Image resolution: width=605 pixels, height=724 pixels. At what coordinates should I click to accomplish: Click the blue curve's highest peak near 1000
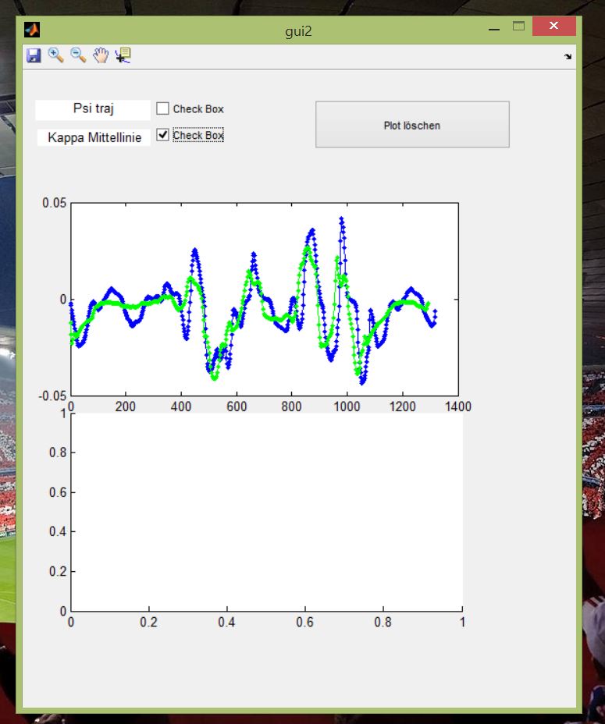[x=341, y=219]
